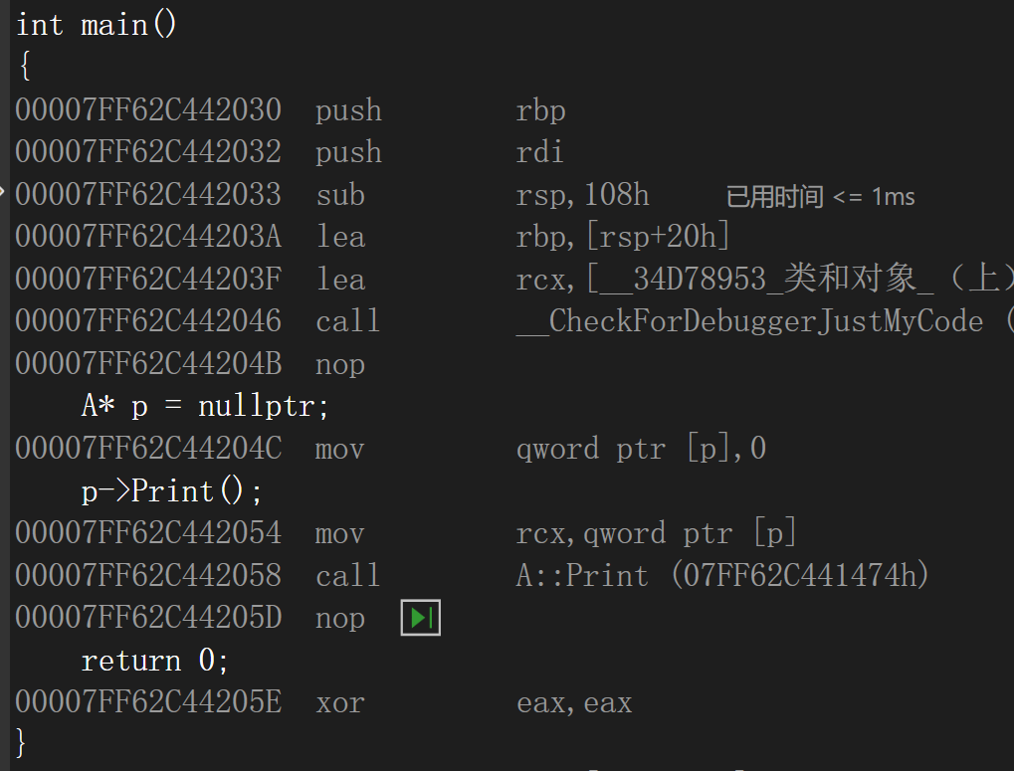Click the 'p->Print();' source line
This screenshot has height=771, width=1014.
tap(171, 491)
